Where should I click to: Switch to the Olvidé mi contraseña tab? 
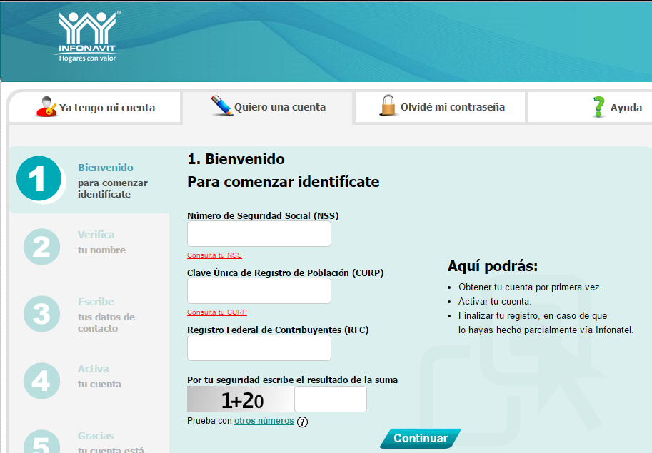pos(440,106)
